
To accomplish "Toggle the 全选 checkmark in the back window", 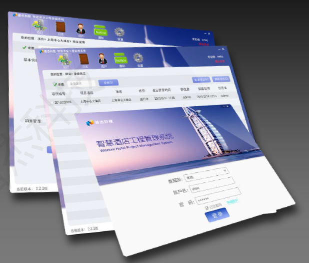I will coord(24,48).
